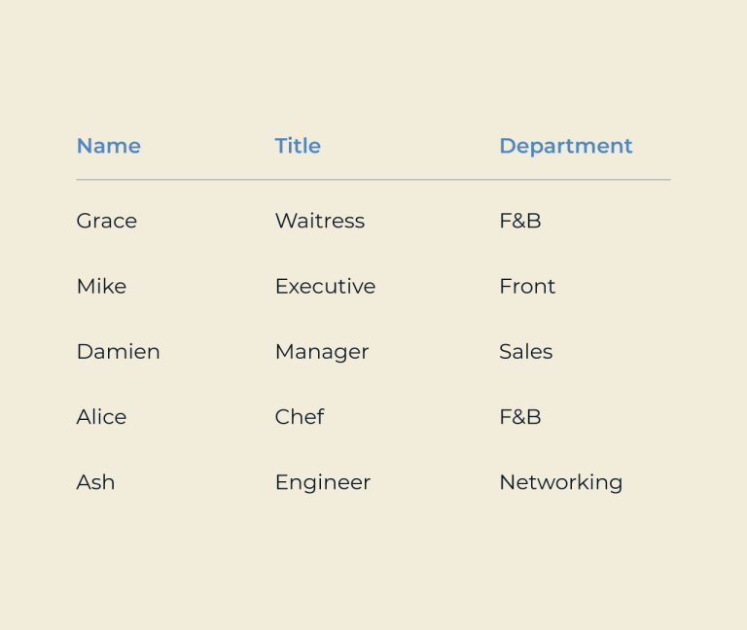Click the header divider line
The image size is (747, 630).
373,180
